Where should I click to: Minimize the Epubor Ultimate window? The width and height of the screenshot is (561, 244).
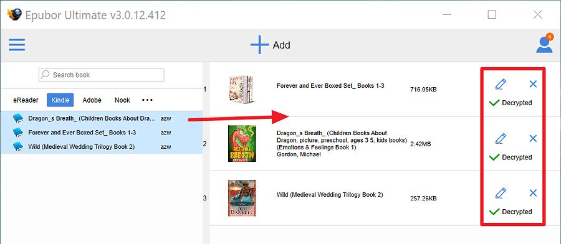click(x=446, y=15)
